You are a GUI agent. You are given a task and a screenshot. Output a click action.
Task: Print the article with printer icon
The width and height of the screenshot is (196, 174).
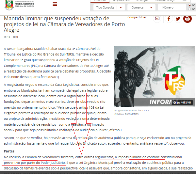pos(188,19)
